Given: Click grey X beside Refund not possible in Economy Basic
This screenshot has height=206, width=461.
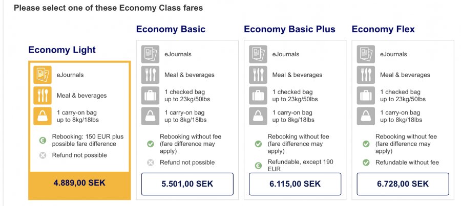Looking at the screenshot, I should [x=151, y=163].
